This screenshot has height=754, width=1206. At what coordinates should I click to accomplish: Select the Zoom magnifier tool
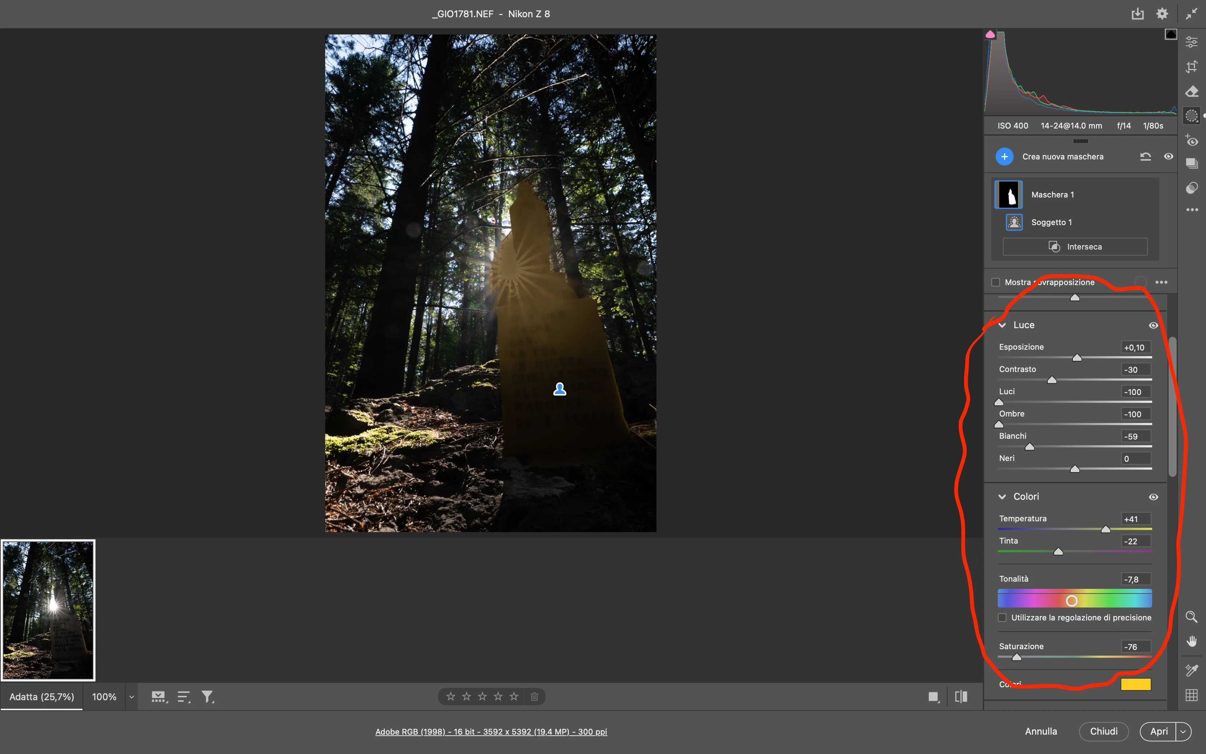[1192, 617]
